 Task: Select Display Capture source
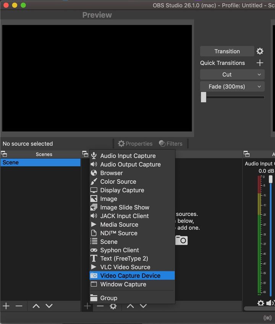132,190
